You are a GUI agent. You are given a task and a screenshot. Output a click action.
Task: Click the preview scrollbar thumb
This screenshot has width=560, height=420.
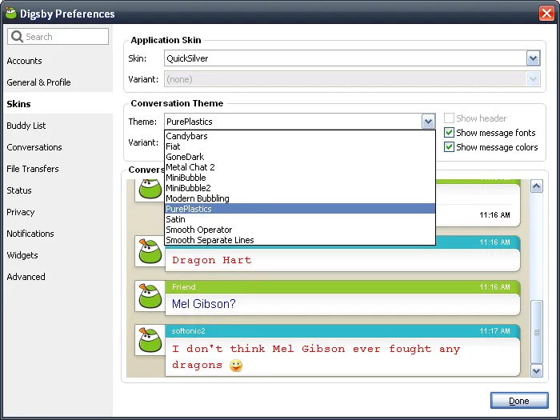[537, 332]
